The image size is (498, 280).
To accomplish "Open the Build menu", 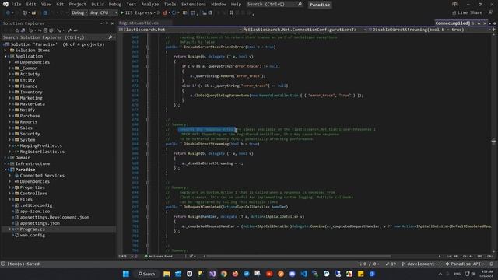I will [97, 5].
